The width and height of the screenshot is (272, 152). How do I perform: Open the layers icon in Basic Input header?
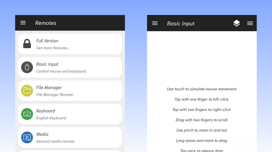pos(236,23)
